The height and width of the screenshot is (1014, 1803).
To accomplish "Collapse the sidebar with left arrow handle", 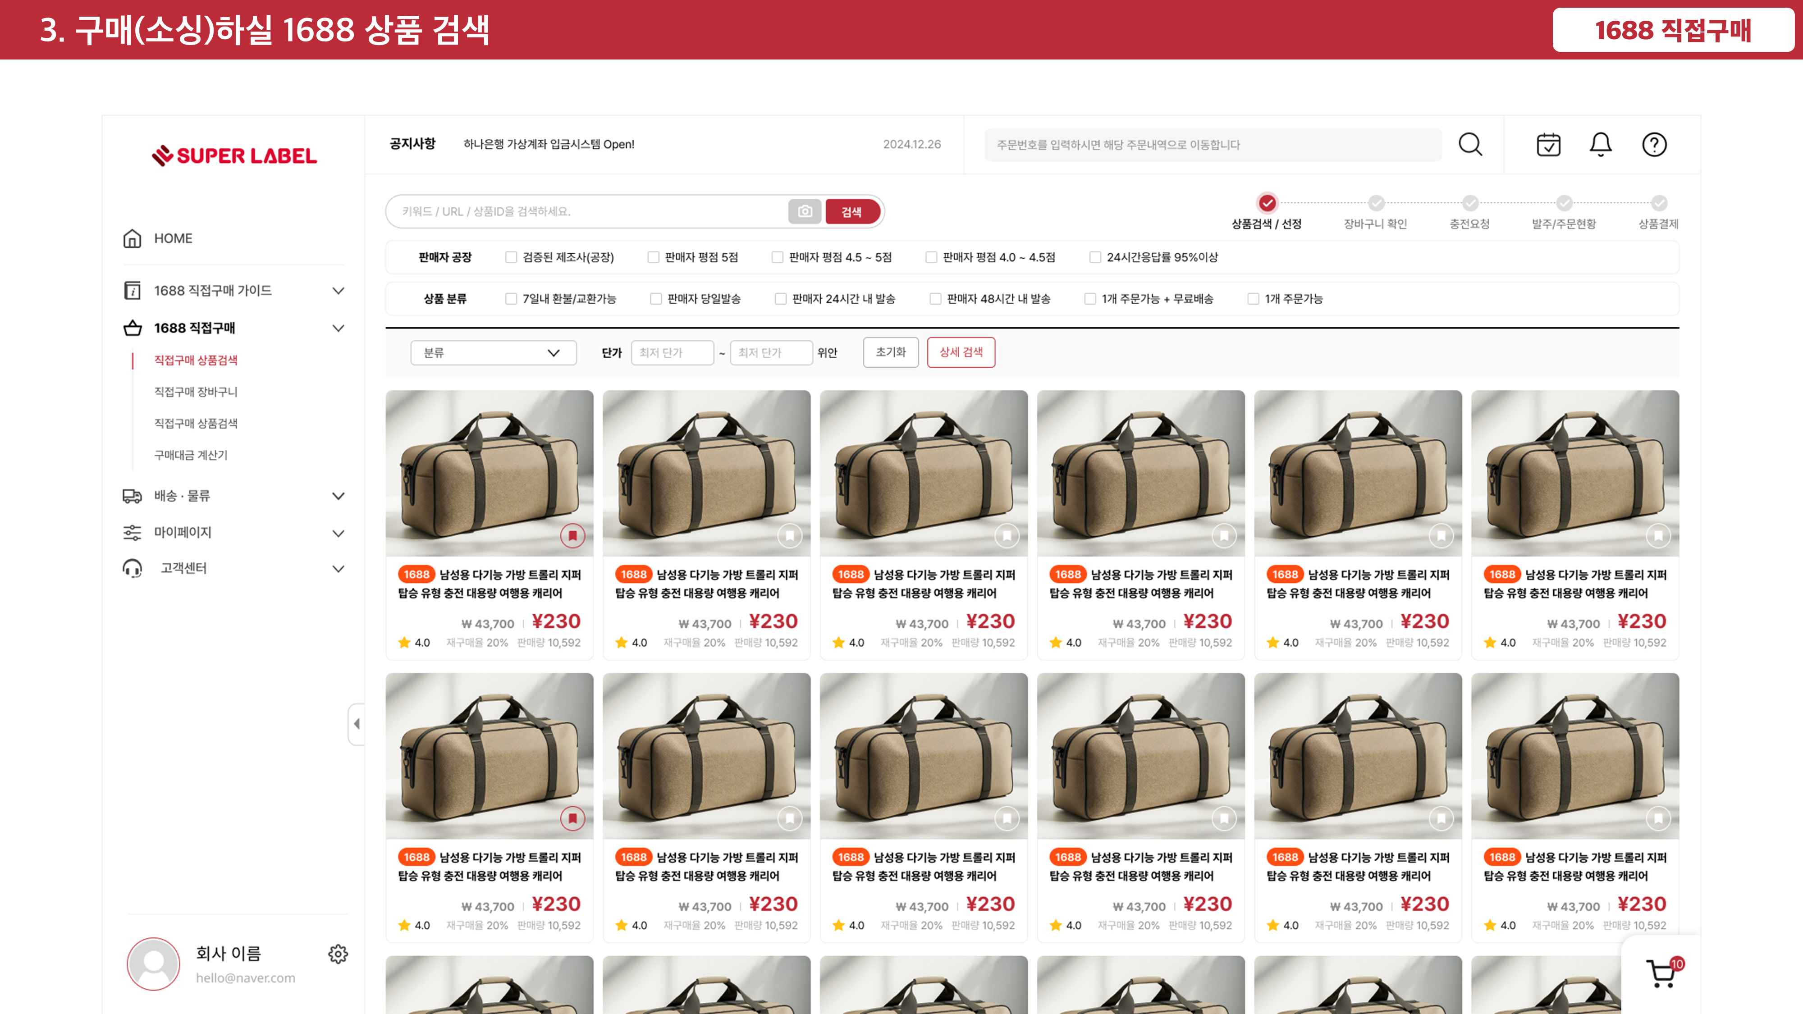I will [356, 724].
